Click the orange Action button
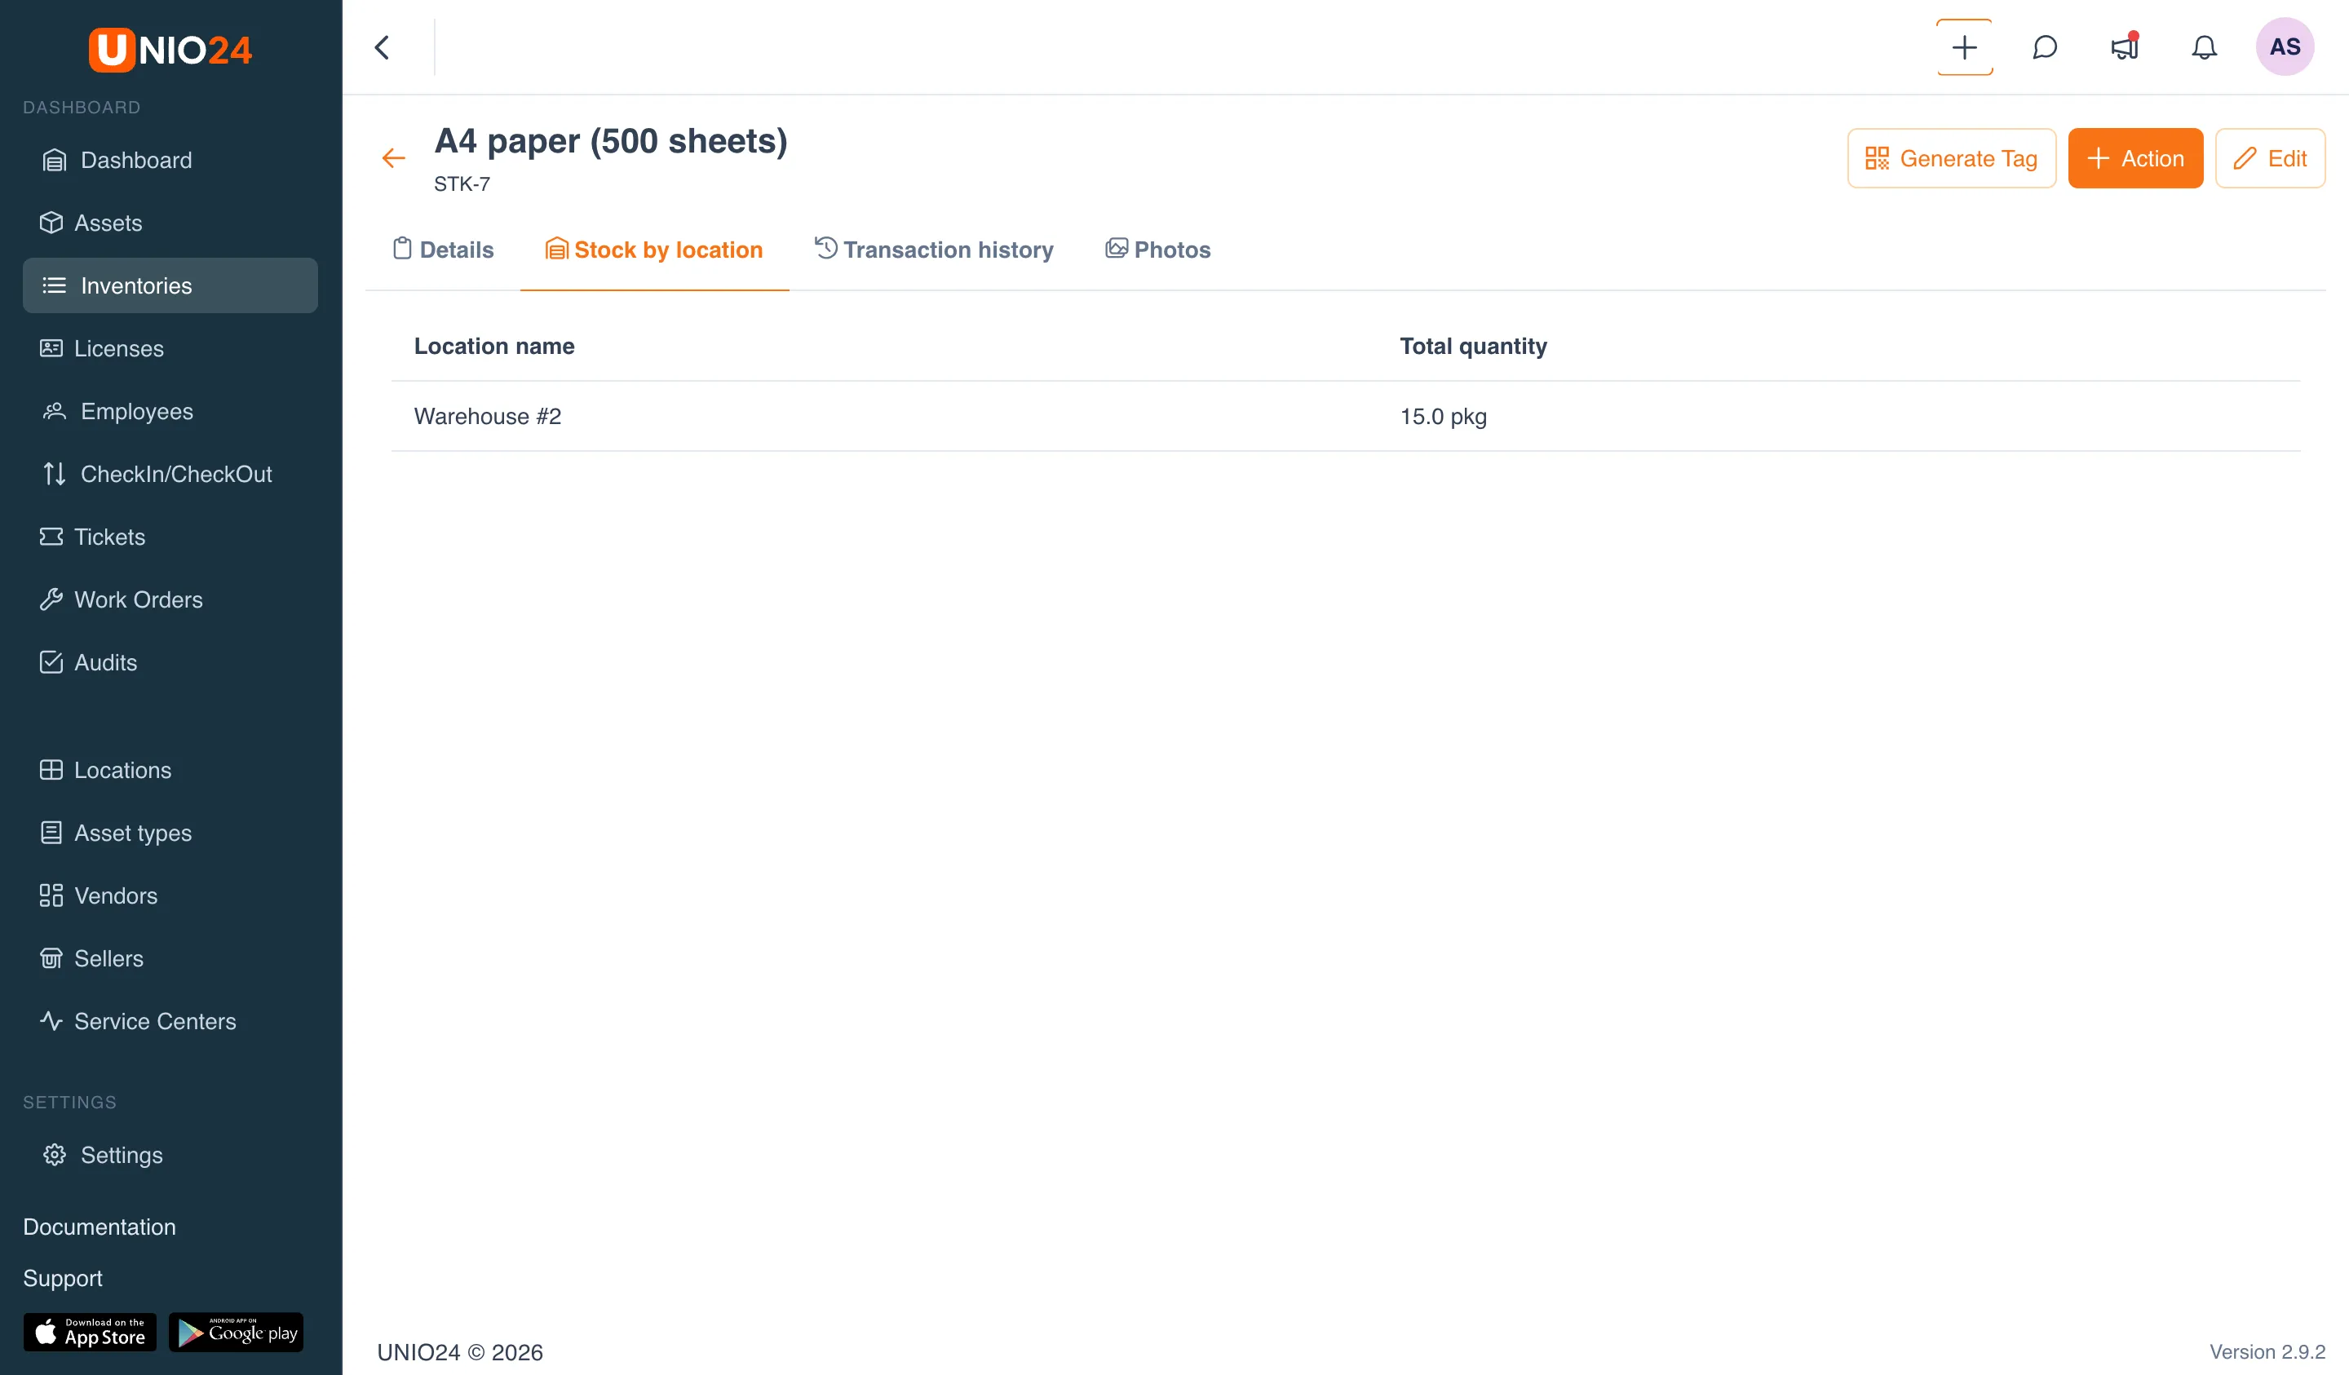 click(x=2134, y=158)
